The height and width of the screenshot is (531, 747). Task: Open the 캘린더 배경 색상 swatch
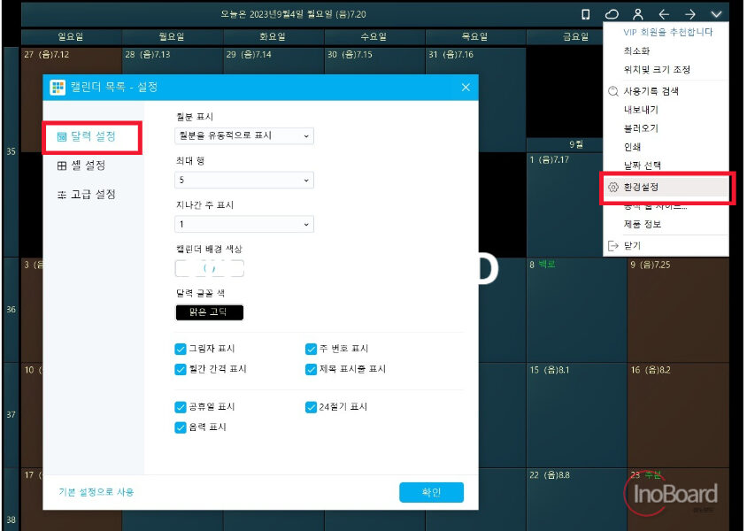[209, 268]
